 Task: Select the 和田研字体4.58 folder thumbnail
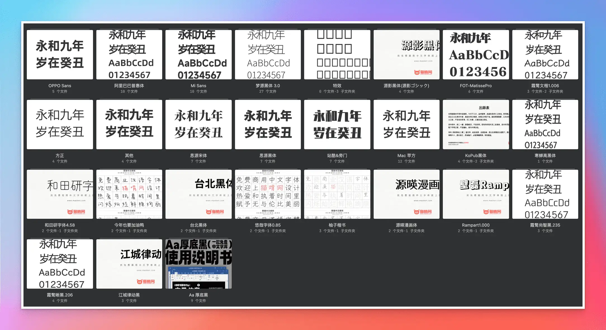(60, 194)
